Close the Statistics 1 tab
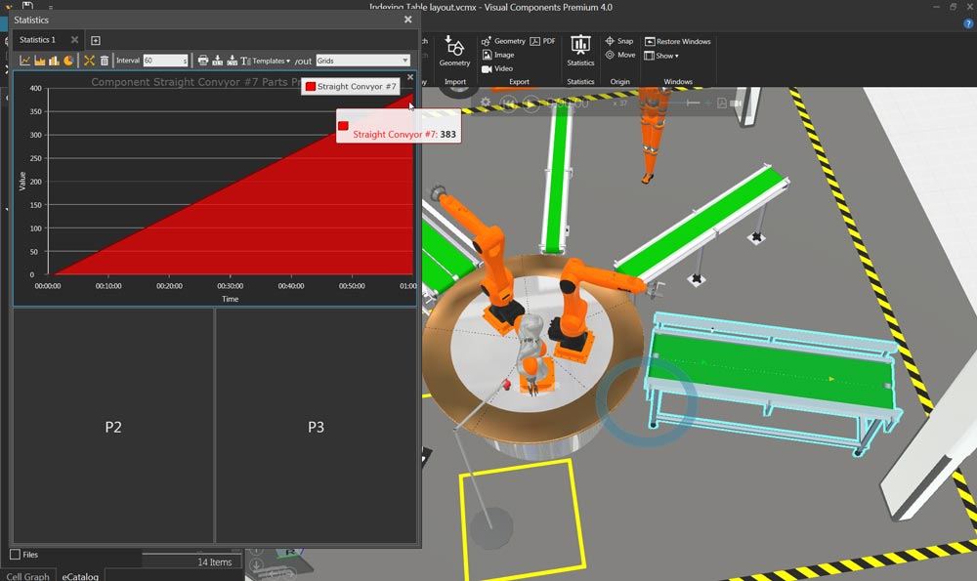 coord(75,40)
